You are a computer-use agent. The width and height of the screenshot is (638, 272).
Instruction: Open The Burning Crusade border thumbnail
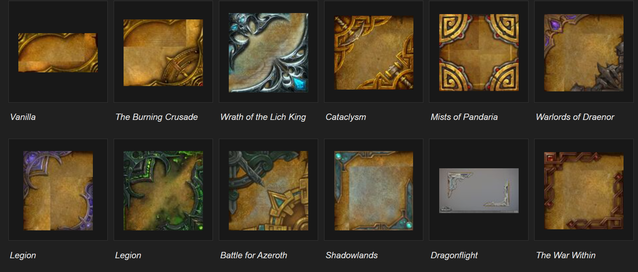click(163, 53)
